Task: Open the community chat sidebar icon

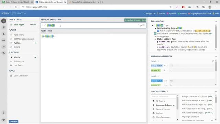Action: [x=4, y=53]
